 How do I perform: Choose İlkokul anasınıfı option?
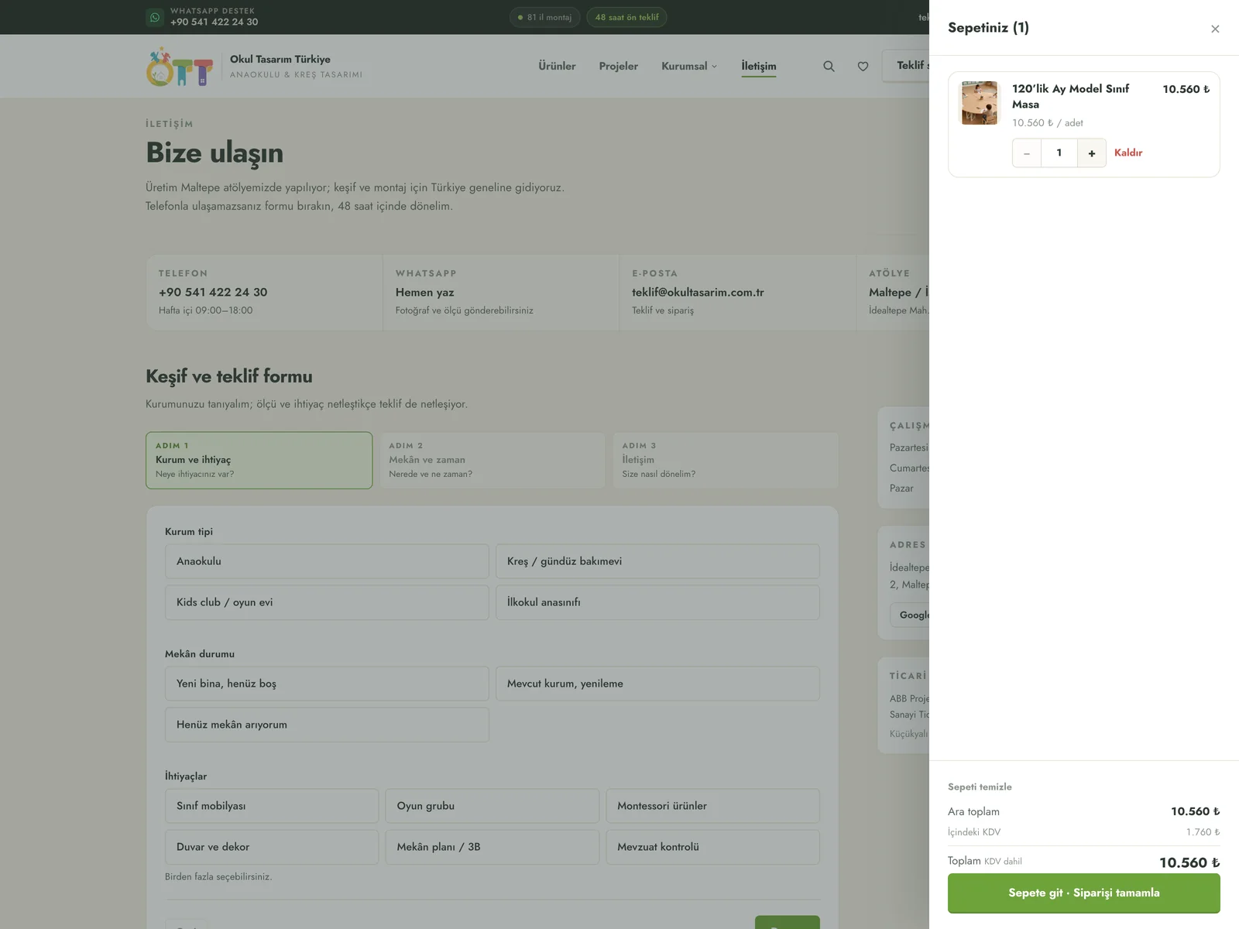click(657, 602)
